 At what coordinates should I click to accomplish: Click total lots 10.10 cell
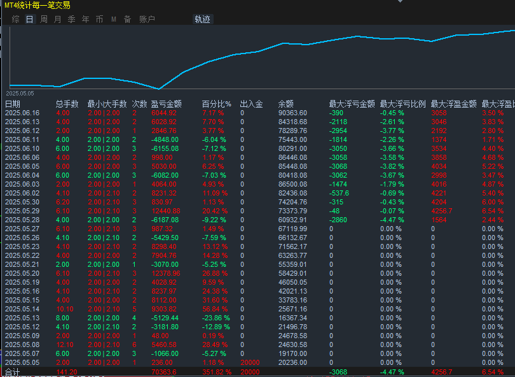pyautogui.click(x=65, y=309)
